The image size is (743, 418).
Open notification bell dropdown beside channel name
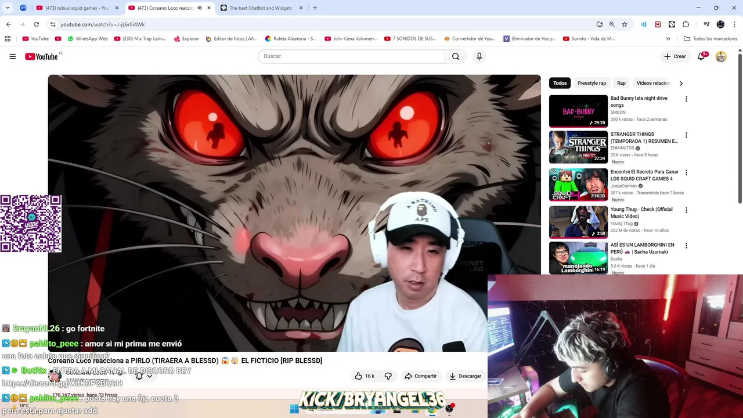[x=143, y=376]
